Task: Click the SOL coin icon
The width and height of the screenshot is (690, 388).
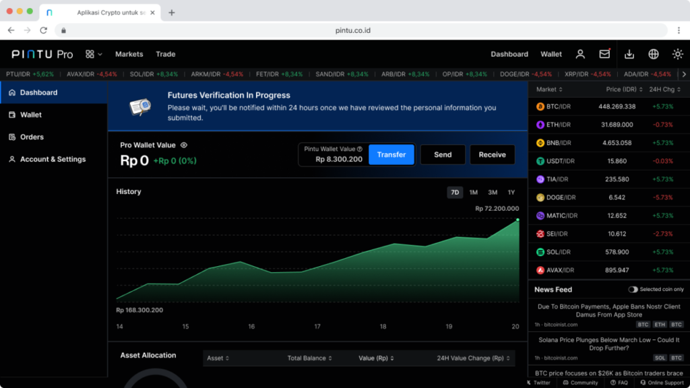Action: coord(540,252)
